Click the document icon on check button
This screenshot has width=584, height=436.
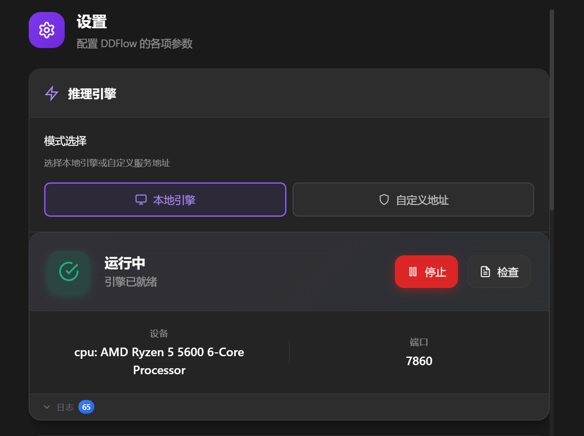[485, 272]
